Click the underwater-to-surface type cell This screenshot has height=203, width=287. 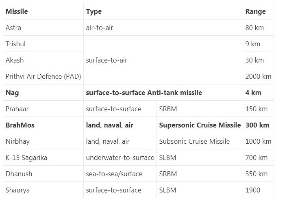[120, 158]
